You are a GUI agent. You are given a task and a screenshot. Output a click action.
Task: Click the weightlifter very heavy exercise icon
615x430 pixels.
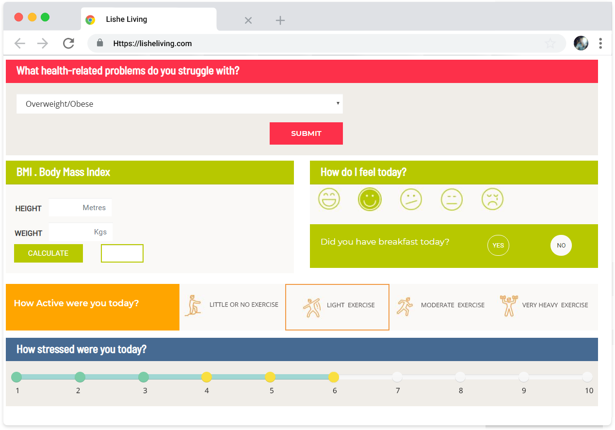coord(508,306)
